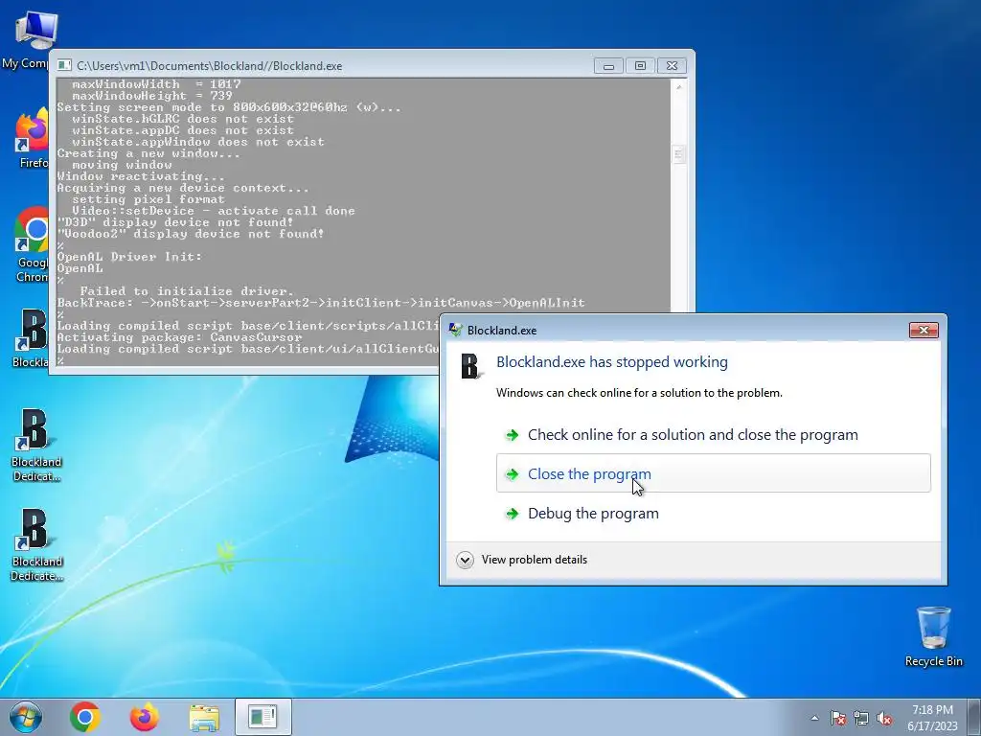
Task: Click the 'Activating package: CanvasCursor' console line
Action: [179, 337]
